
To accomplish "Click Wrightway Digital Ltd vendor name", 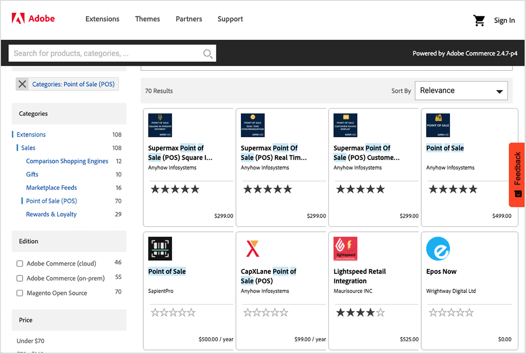I will coord(451,291).
